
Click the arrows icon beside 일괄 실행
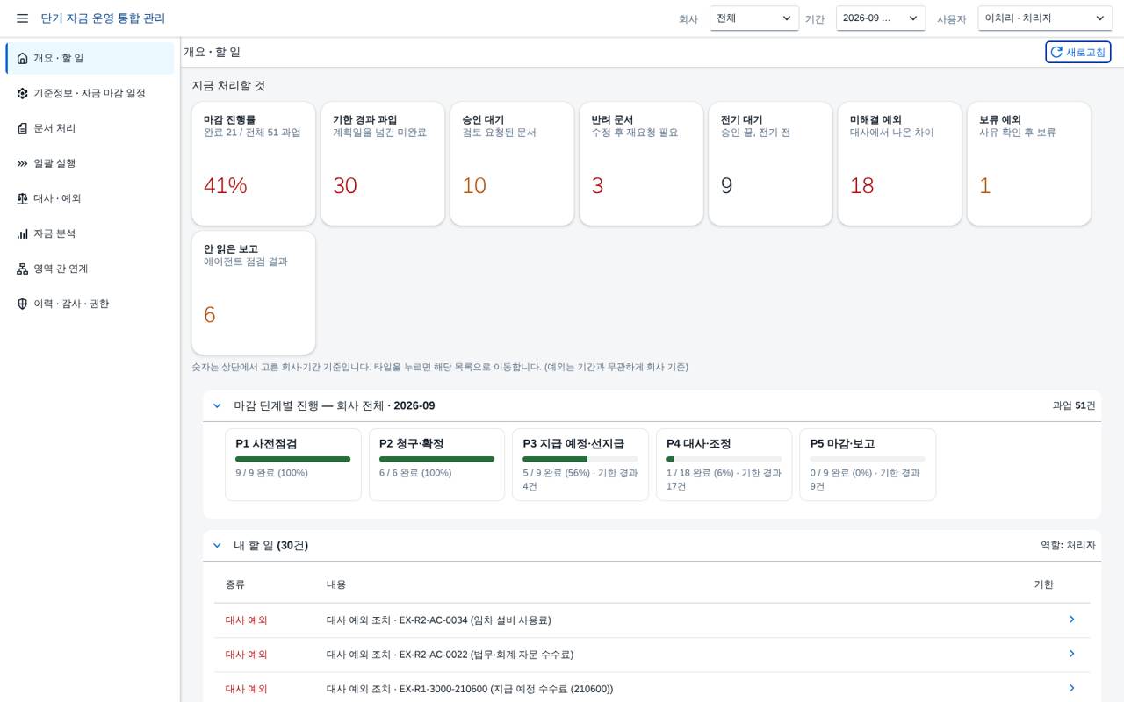pos(22,163)
